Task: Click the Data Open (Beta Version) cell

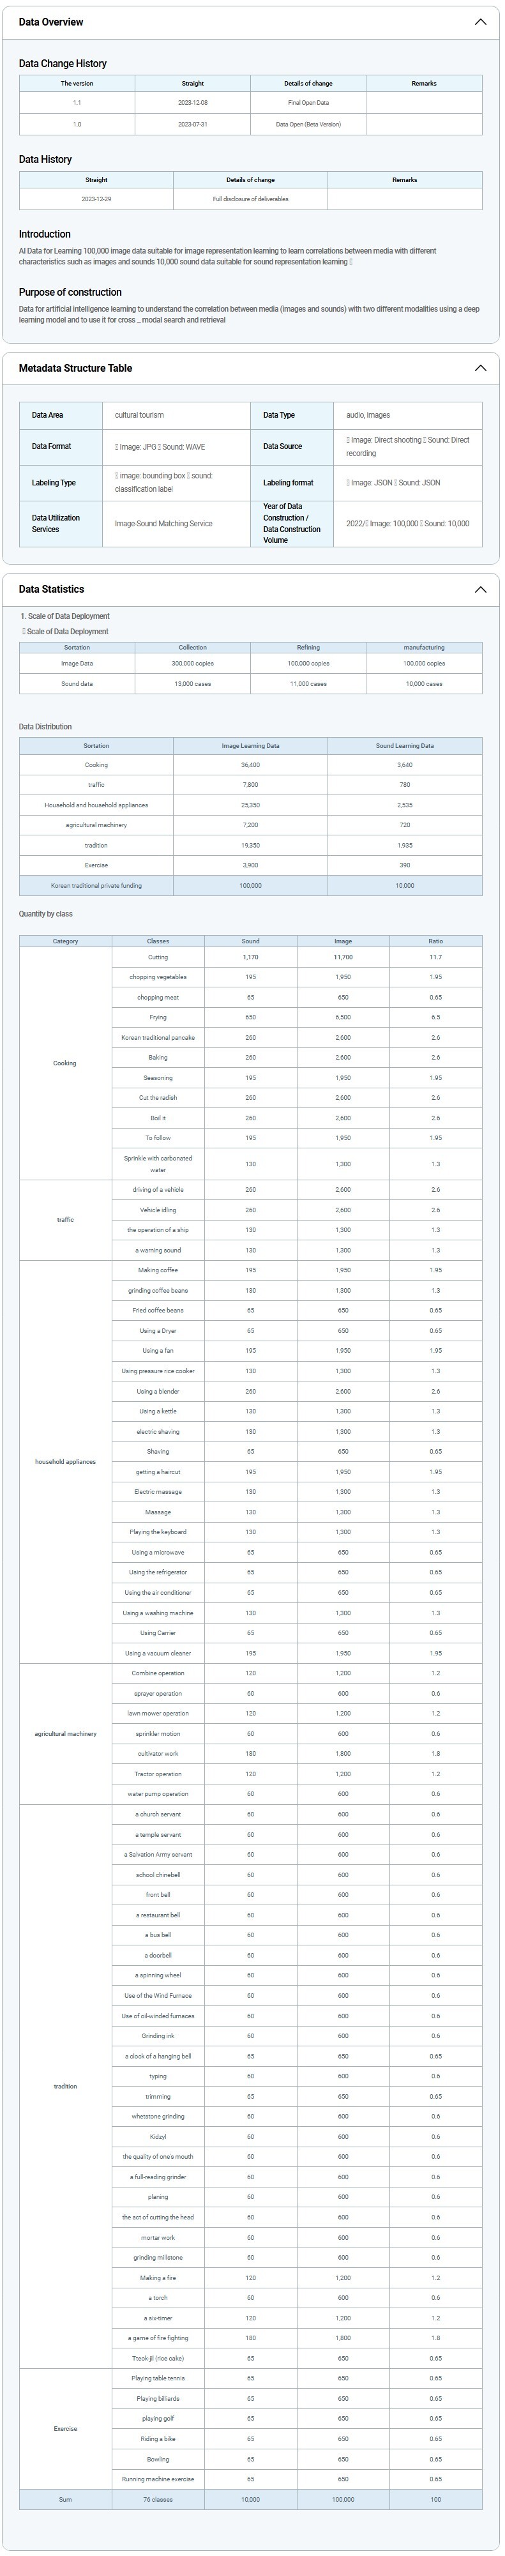Action: [308, 124]
